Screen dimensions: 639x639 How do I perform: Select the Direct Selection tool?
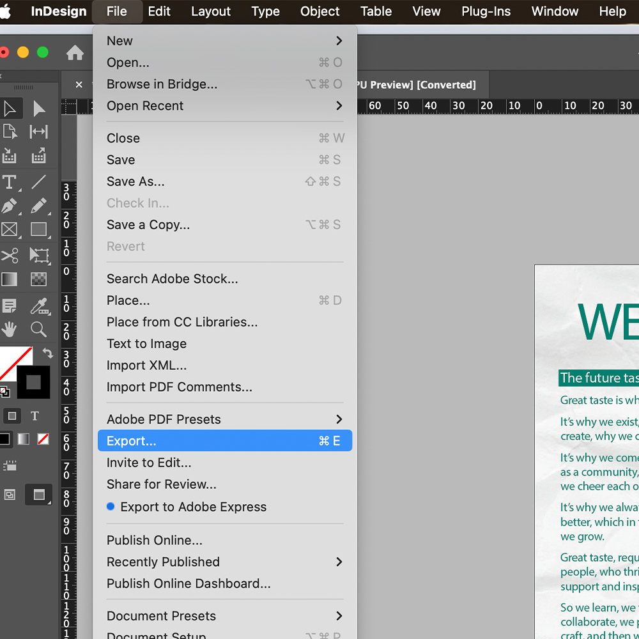click(x=39, y=109)
